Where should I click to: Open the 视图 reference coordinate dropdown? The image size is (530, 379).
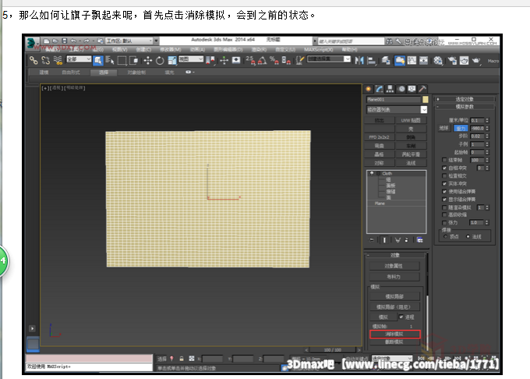pos(191,59)
